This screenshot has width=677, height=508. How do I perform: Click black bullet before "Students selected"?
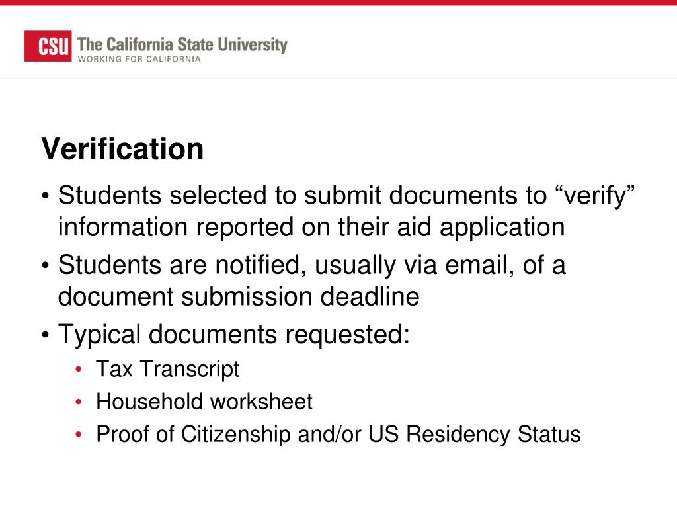[45, 197]
